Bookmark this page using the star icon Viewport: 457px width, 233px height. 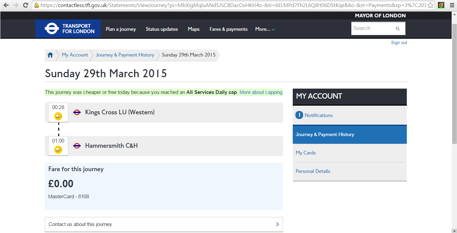(x=431, y=5)
